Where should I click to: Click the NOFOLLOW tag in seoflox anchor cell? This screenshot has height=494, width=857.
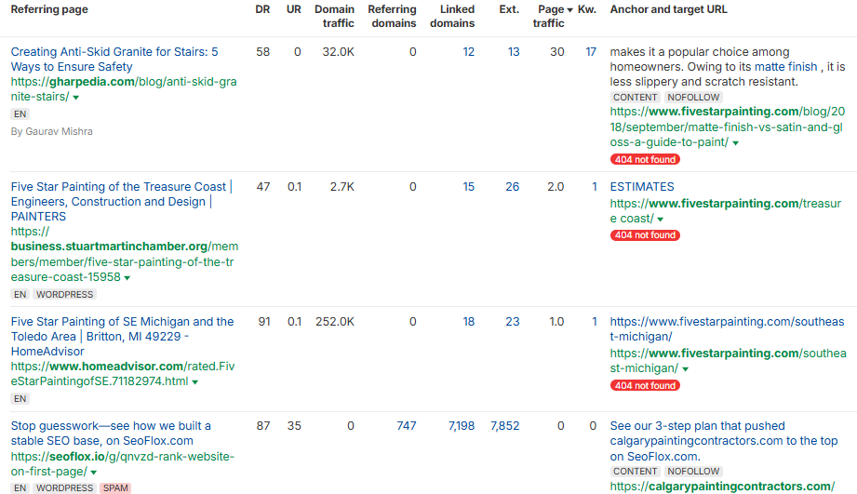pos(693,471)
